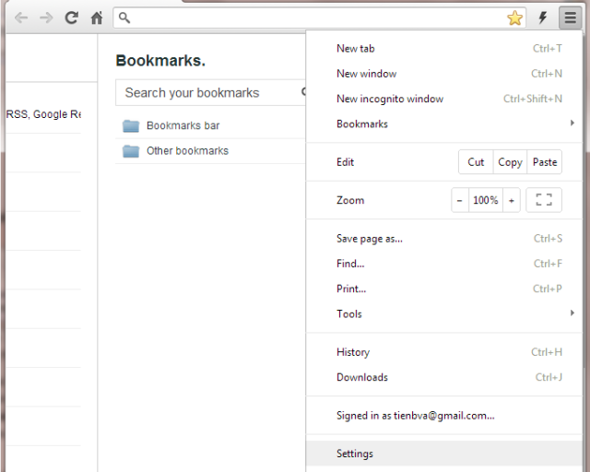Click the forward navigation arrow
This screenshot has height=472, width=590.
coord(46,18)
